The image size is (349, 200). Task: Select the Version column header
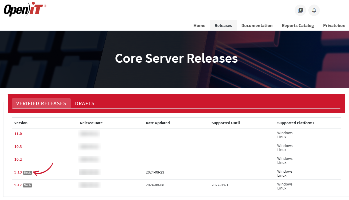21,123
